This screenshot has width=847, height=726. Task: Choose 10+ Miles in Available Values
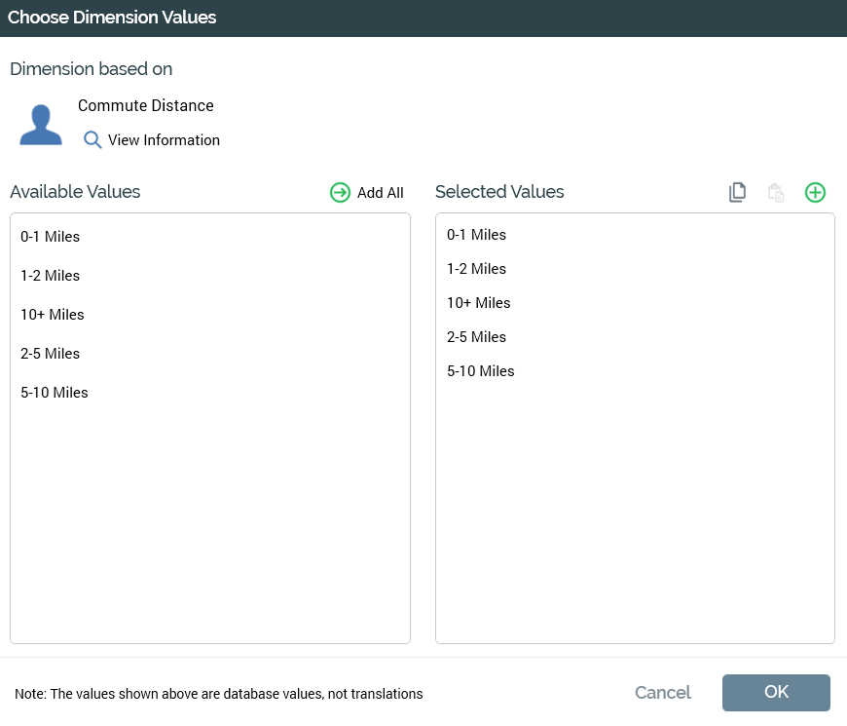click(x=53, y=315)
